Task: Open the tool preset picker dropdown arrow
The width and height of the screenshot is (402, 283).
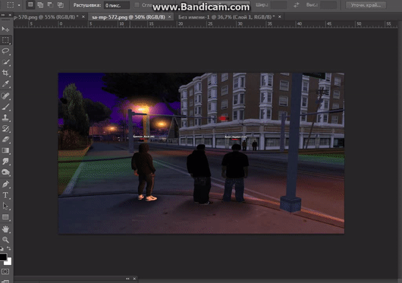Action: 19,5
